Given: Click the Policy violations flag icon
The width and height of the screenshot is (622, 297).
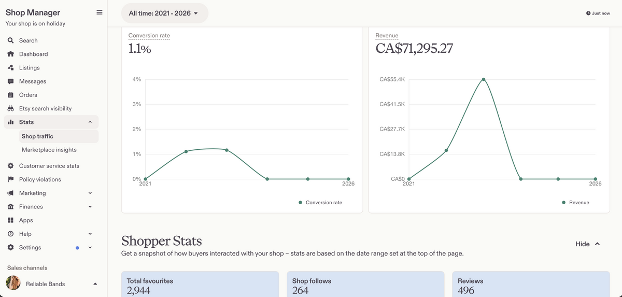Looking at the screenshot, I should click(x=10, y=179).
